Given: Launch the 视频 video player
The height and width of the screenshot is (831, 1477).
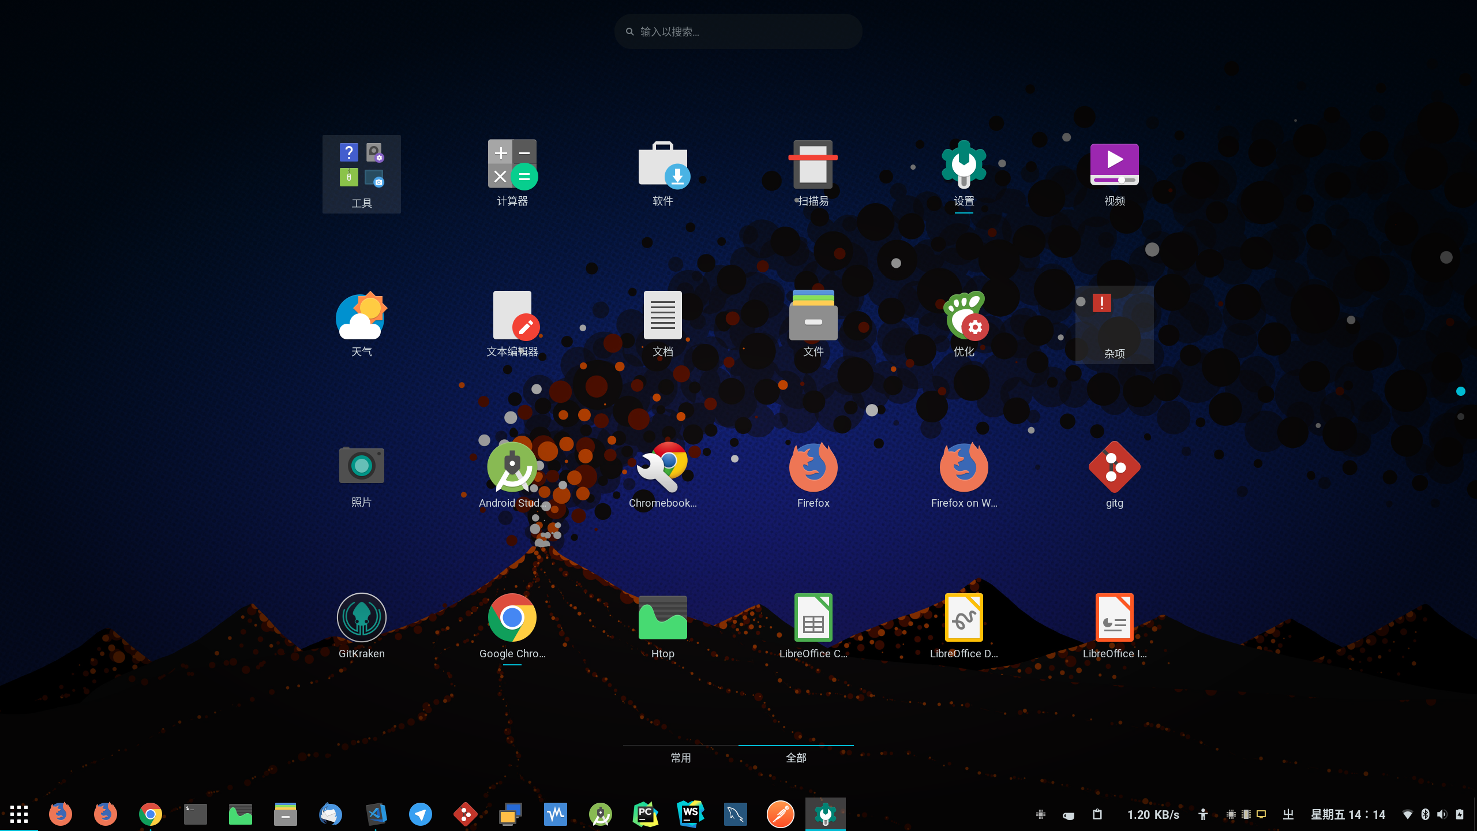Looking at the screenshot, I should coord(1115,173).
